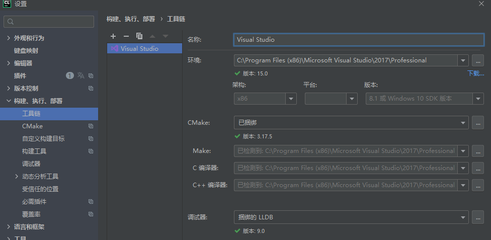Open the 自定义构建目标 settings page
The height and width of the screenshot is (240, 491).
click(43, 138)
